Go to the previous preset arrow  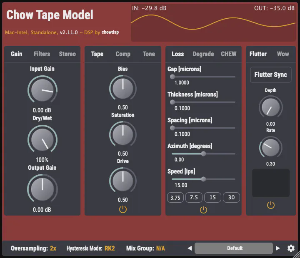point(190,248)
